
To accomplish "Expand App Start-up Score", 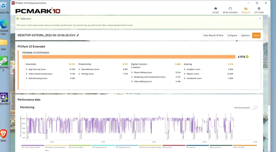I will point(26,69).
